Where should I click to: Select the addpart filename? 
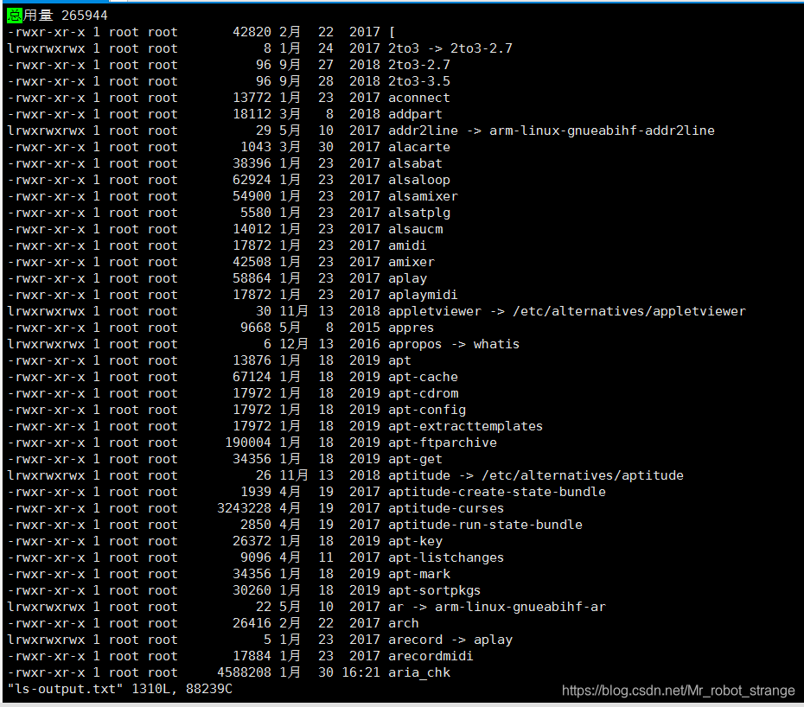(x=415, y=114)
